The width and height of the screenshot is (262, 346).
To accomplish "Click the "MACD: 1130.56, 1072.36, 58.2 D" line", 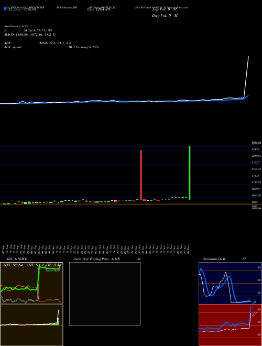I will point(30,35).
